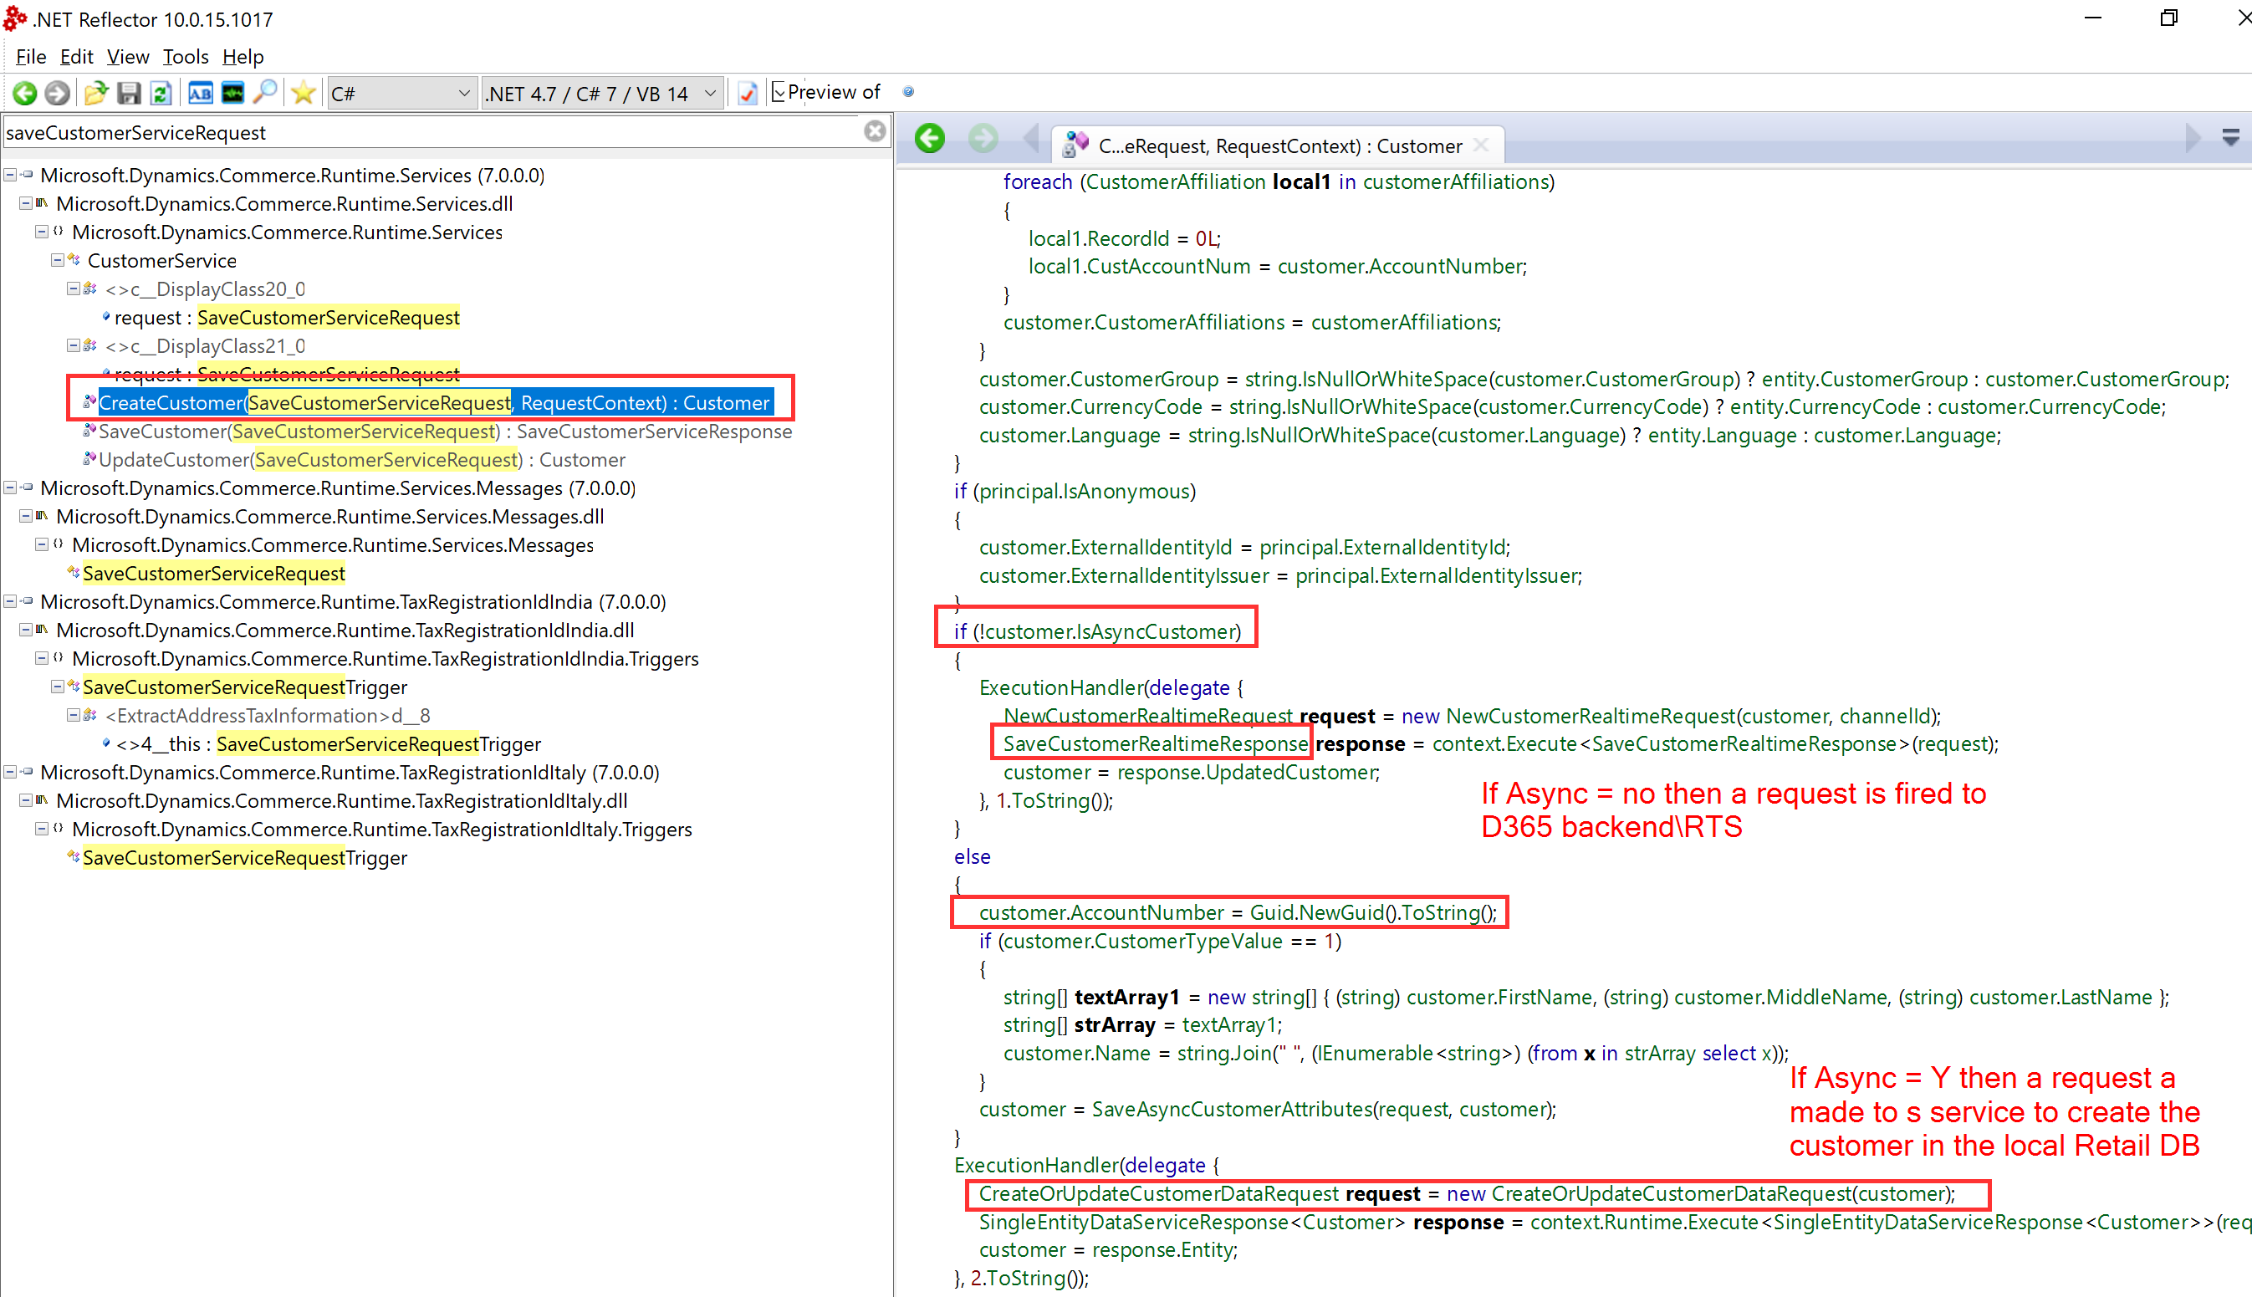The height and width of the screenshot is (1297, 2252).
Task: Click the Refresh icon in the toolbar
Action: (161, 93)
